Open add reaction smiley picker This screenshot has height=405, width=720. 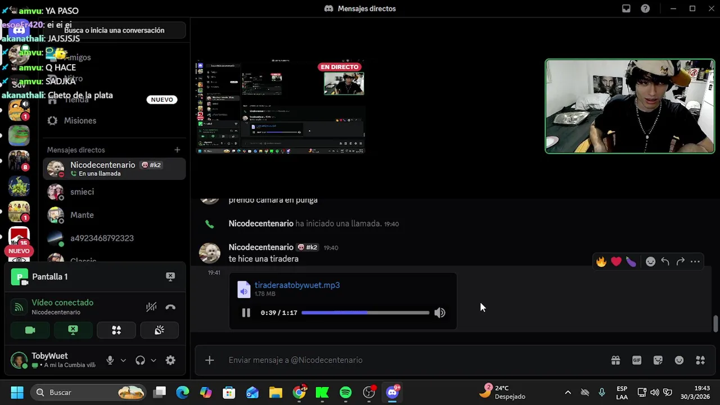[x=650, y=262]
